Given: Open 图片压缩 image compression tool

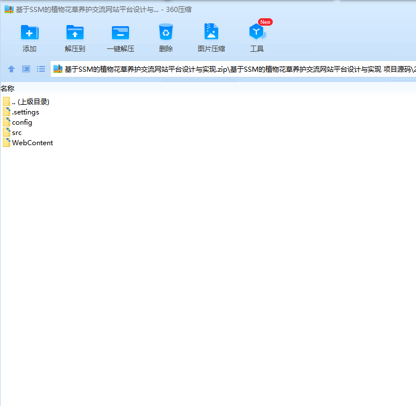Looking at the screenshot, I should click(211, 31).
